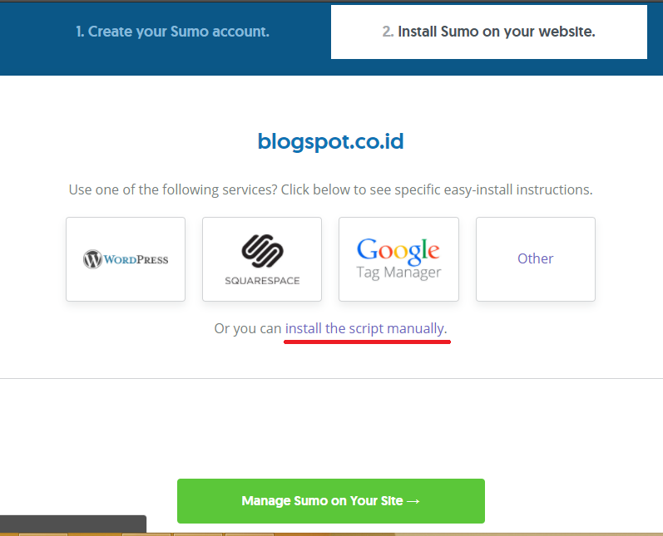Select the Squarespace interlocking S logo
Screen dimensions: 663x536
pos(262,251)
